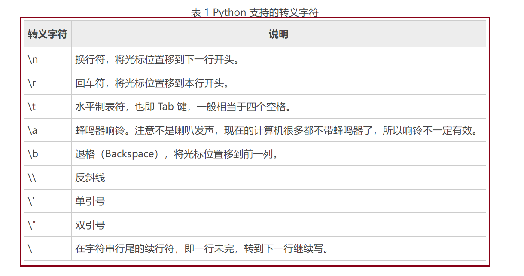
Task: Click the table caption '表 1 Python 支持的转义字符'
Action: pos(255,12)
